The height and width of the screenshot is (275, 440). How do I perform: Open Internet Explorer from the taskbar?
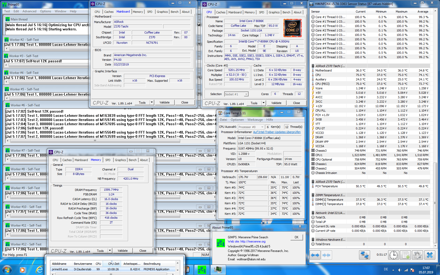[x=39, y=269]
